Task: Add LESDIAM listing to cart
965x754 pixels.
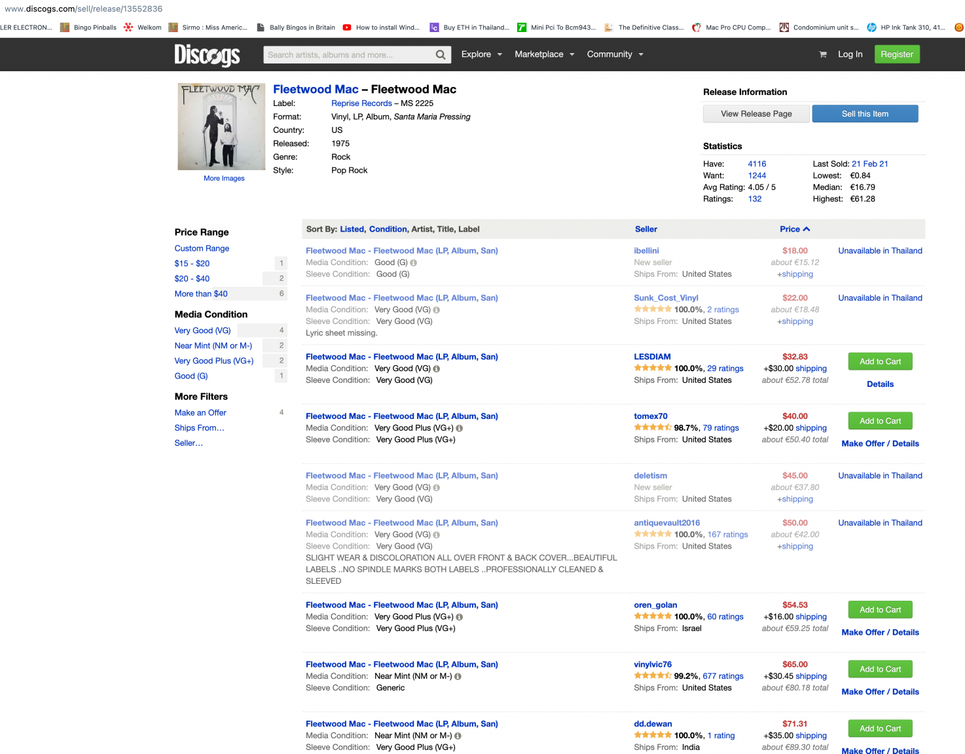Action: pyautogui.click(x=880, y=361)
